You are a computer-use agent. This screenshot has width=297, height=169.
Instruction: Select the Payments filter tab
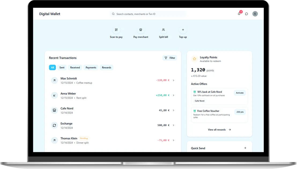(x=91, y=68)
